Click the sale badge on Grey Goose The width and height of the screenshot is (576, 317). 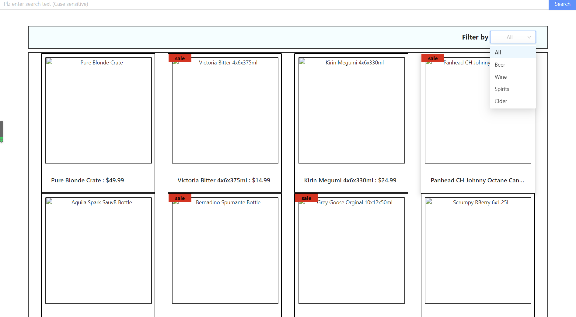click(x=306, y=198)
